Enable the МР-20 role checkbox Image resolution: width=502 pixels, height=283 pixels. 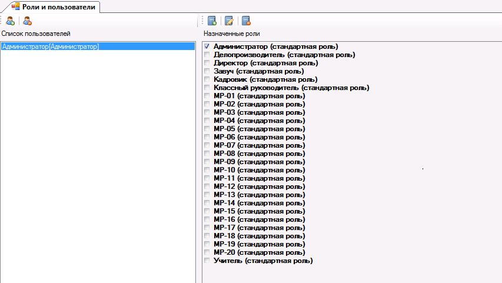[207, 252]
